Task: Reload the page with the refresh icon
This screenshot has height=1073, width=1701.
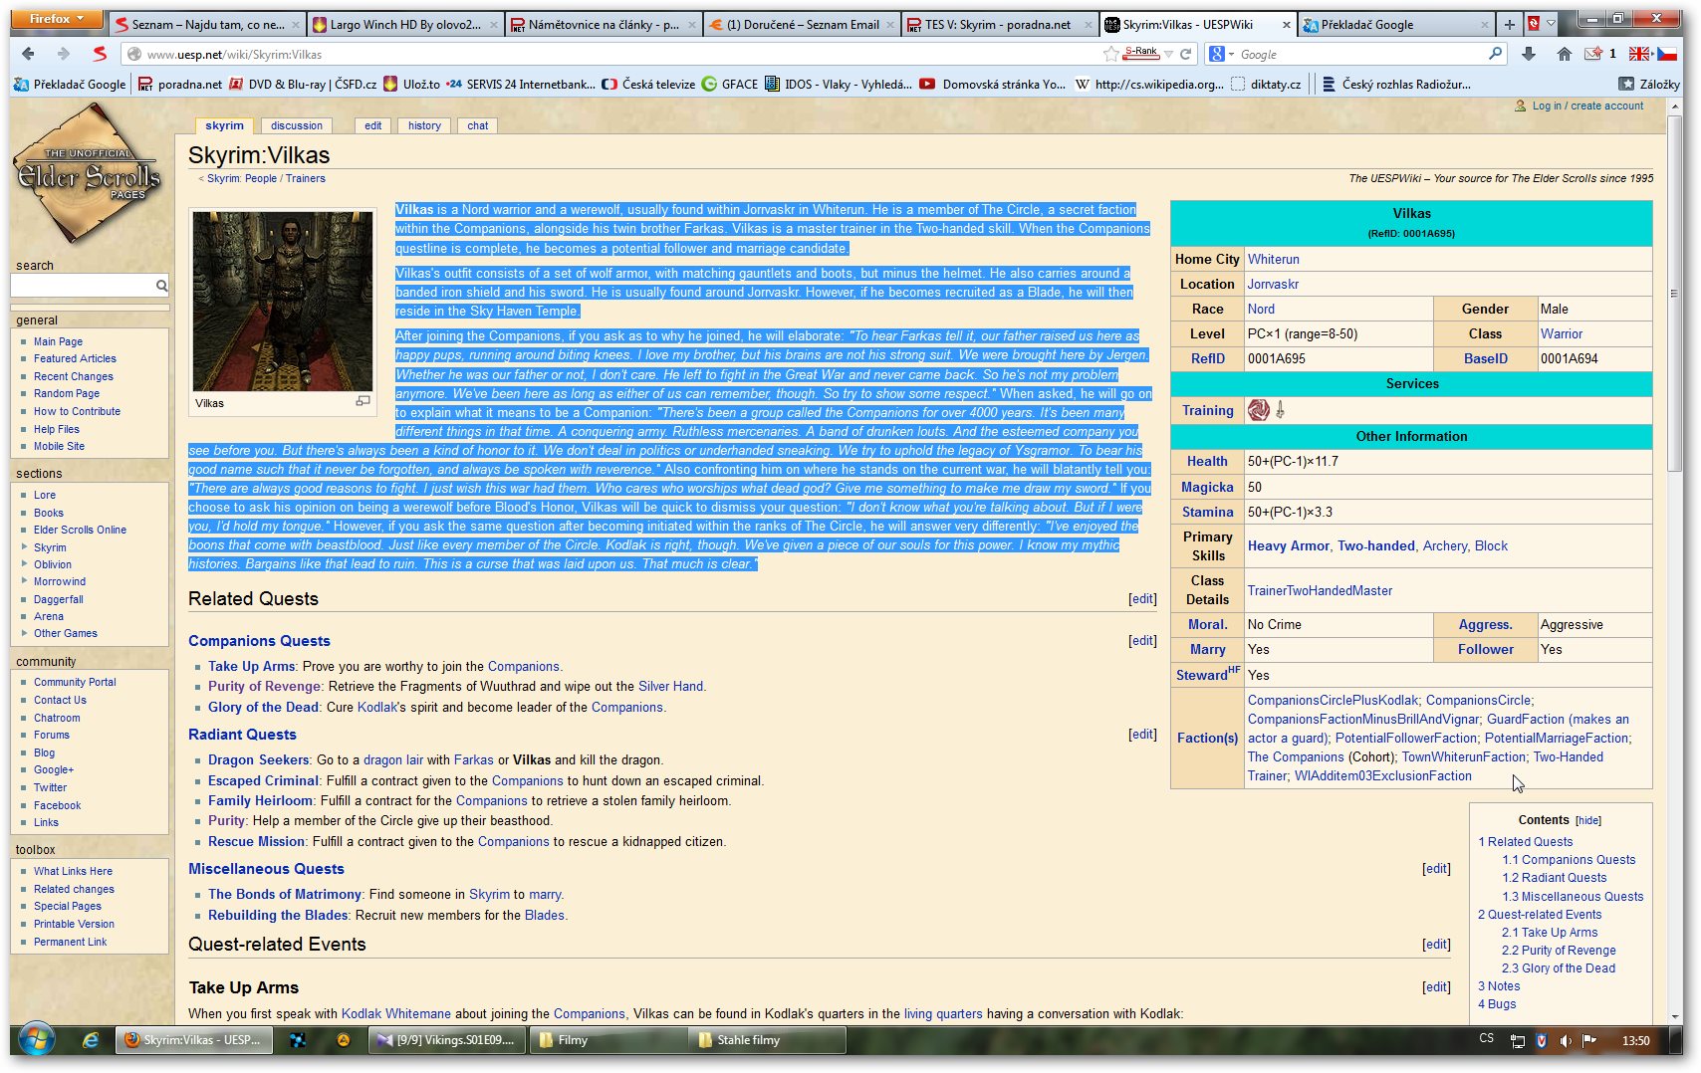Action: (x=1185, y=54)
